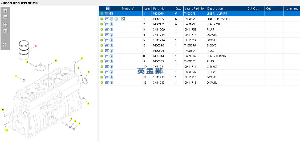Click the single square fit-view icon
Screen dimensions: 300x142
click(x=5, y=31)
